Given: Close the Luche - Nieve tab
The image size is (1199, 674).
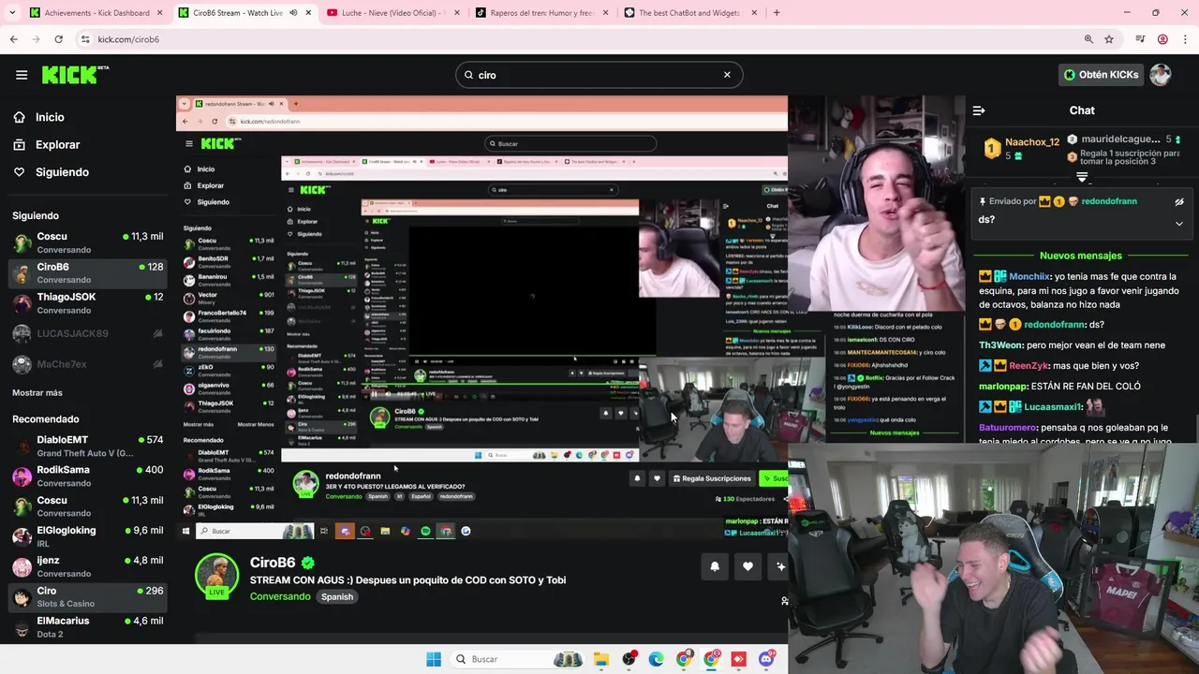Looking at the screenshot, I should pos(455,13).
